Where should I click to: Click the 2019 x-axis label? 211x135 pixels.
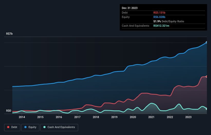point(114,117)
